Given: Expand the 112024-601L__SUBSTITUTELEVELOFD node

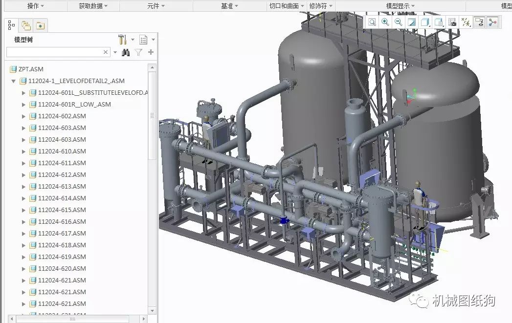Looking at the screenshot, I should (23, 93).
